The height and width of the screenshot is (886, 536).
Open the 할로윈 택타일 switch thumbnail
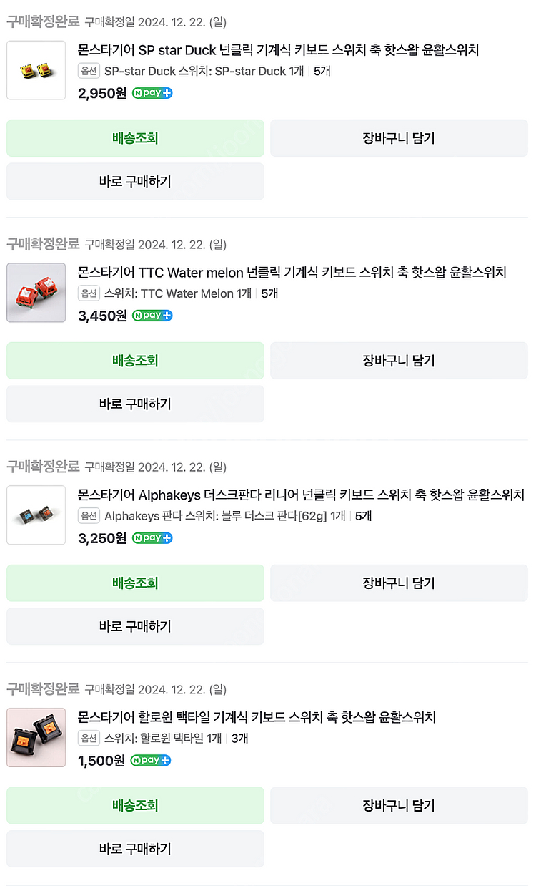click(36, 738)
